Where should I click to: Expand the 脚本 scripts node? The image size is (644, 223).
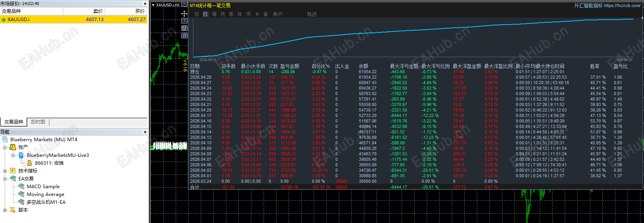5,210
